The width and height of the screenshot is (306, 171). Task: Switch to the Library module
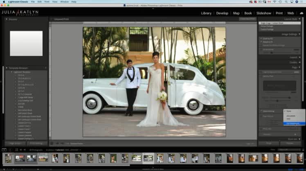[206, 13]
